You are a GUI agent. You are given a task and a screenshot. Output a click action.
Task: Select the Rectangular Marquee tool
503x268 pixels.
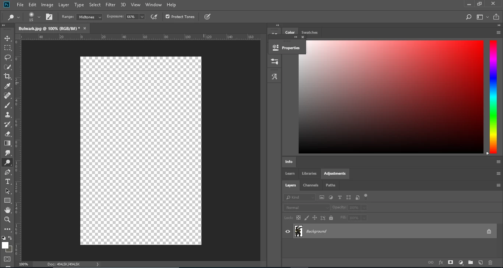[7, 48]
